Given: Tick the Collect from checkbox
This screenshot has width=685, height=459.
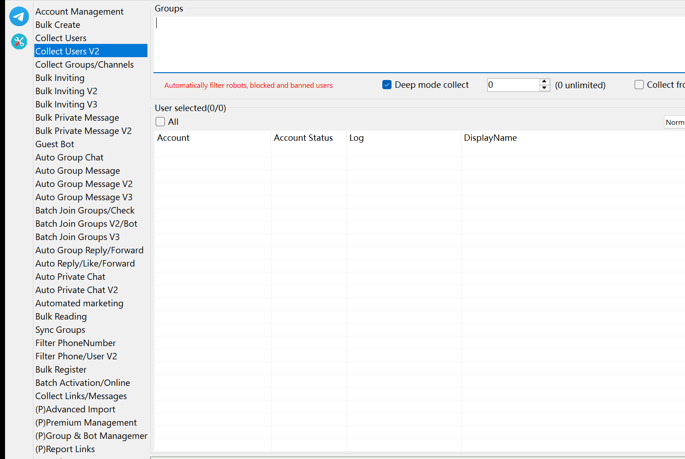Looking at the screenshot, I should (x=639, y=85).
